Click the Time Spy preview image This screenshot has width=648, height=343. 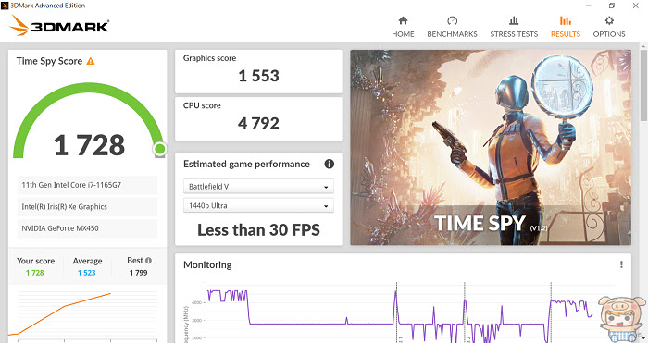tap(491, 148)
